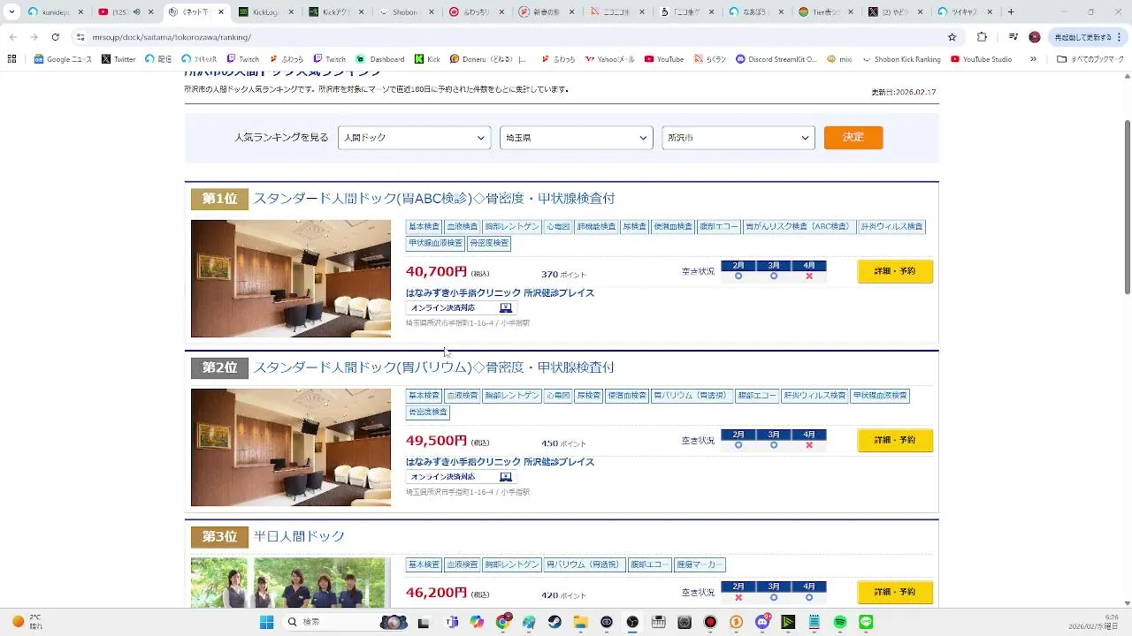1132x636 pixels.
Task: Reload the current page
Action: [55, 37]
